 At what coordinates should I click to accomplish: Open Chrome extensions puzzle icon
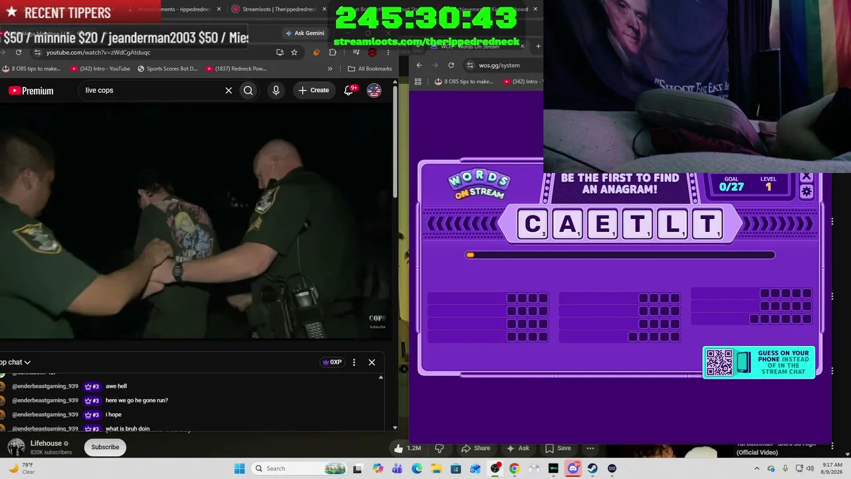332,53
